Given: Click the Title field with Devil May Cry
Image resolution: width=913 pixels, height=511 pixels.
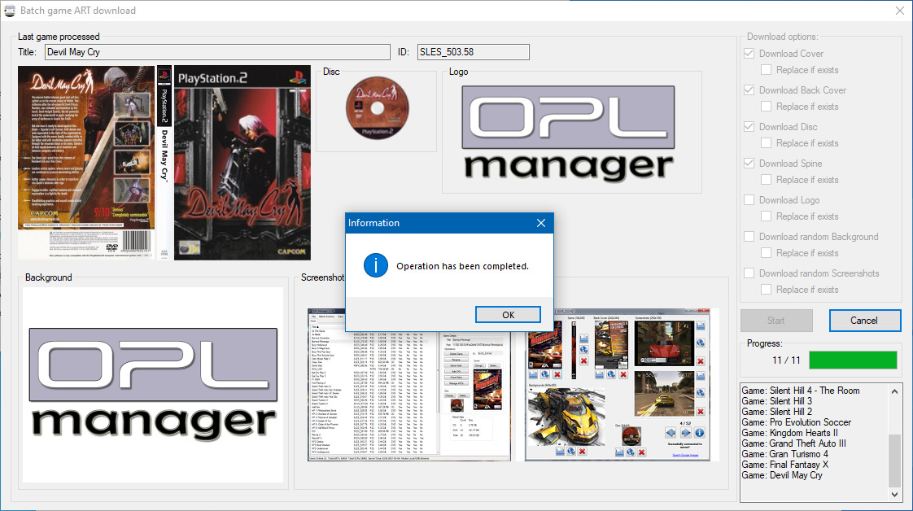Looking at the screenshot, I should coord(217,52).
